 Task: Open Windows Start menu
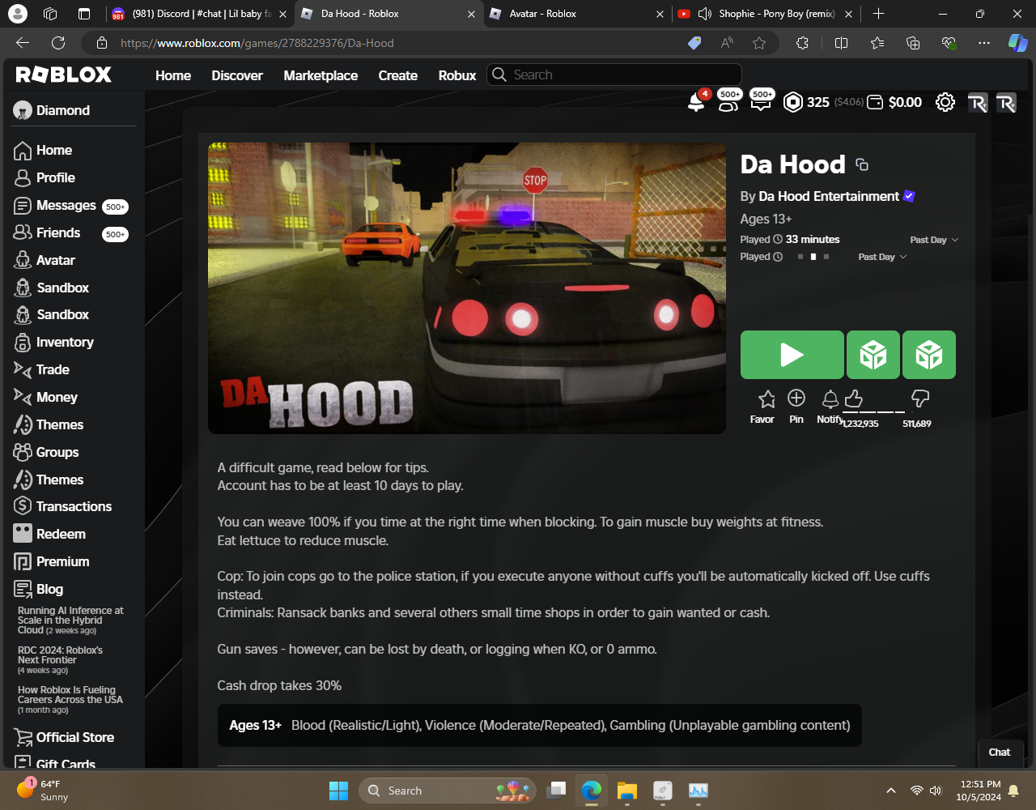tap(338, 791)
